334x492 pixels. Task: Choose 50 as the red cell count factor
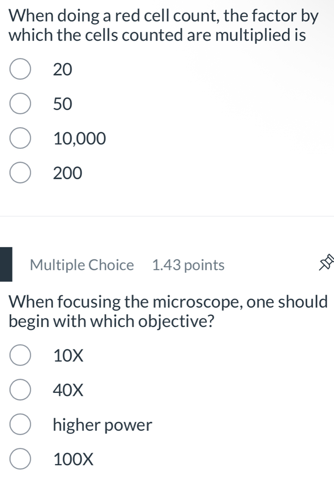click(20, 103)
